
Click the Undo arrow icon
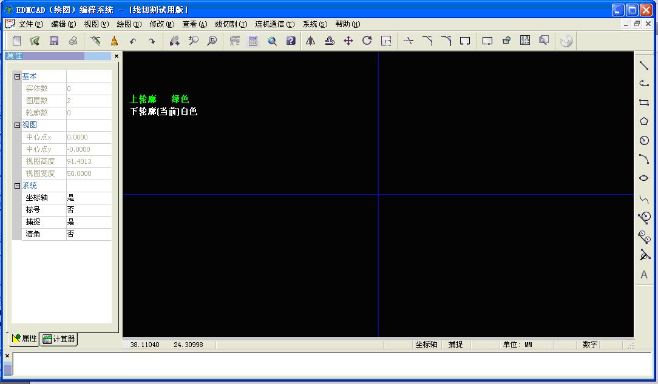point(132,40)
